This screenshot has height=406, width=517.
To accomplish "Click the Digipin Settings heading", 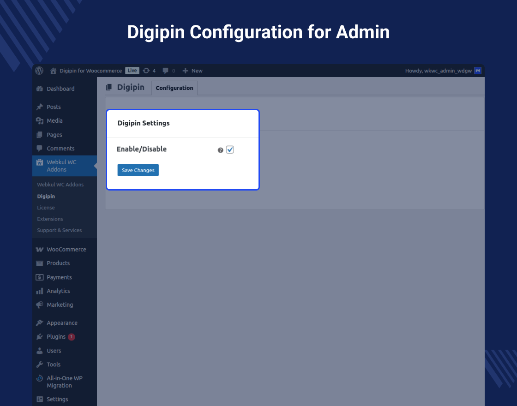I will coord(144,123).
